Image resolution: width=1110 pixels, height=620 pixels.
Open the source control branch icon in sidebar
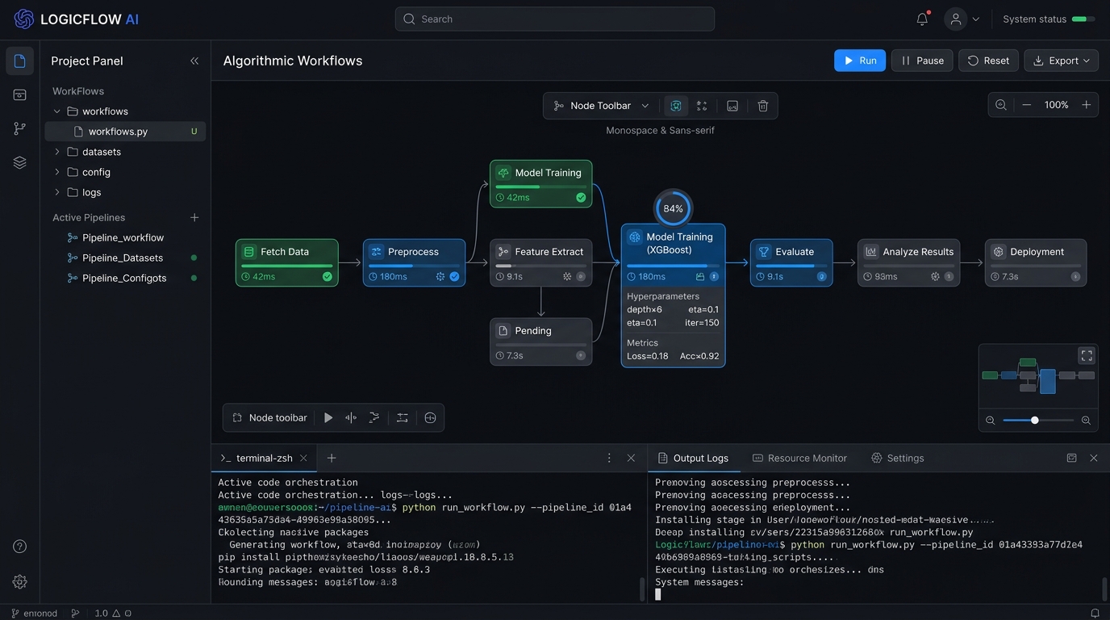tap(20, 128)
